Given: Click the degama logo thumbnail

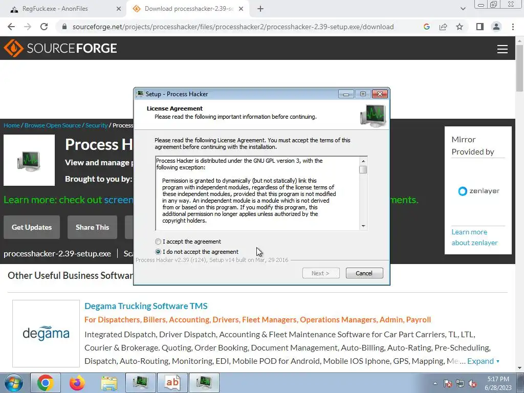Looking at the screenshot, I should [x=46, y=334].
